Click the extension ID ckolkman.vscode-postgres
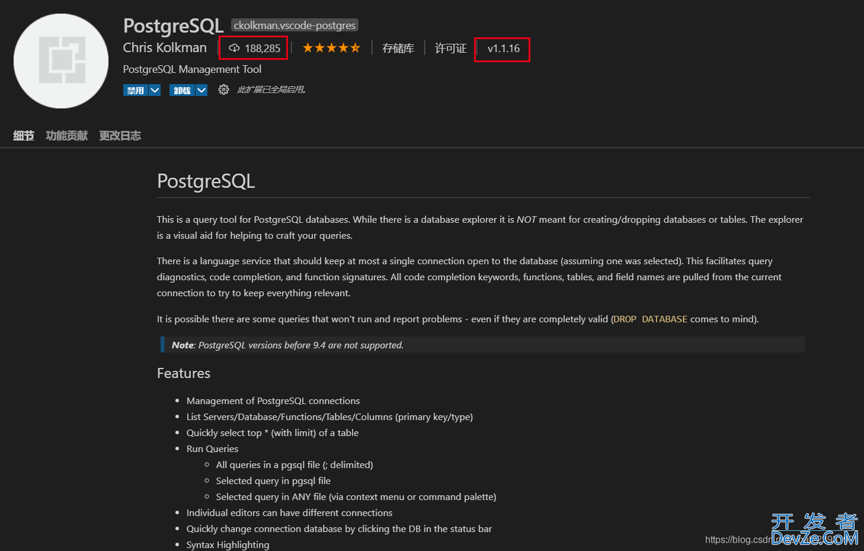 [x=295, y=25]
